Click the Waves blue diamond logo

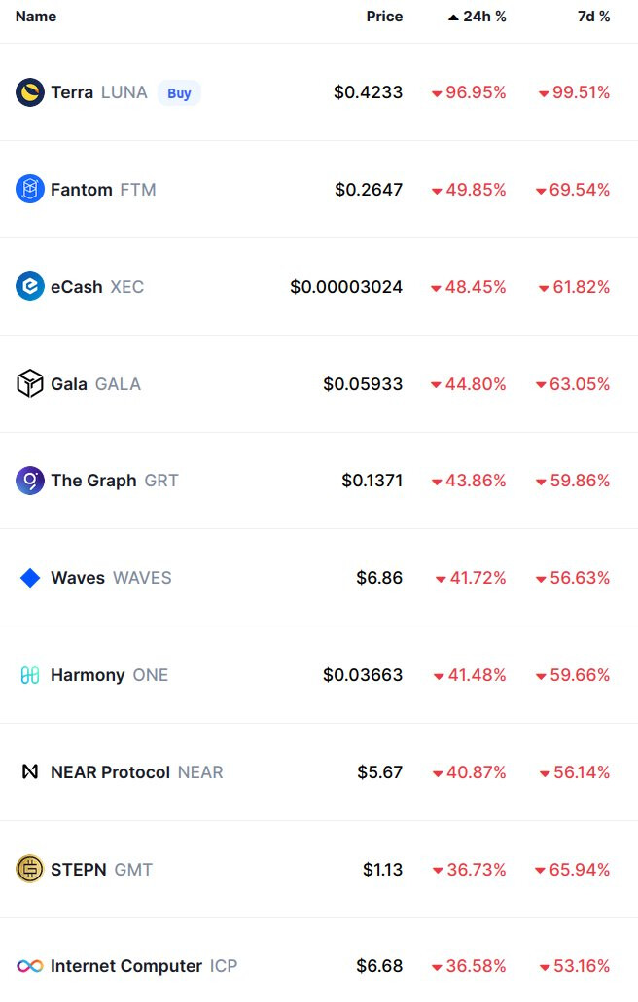[x=30, y=578]
